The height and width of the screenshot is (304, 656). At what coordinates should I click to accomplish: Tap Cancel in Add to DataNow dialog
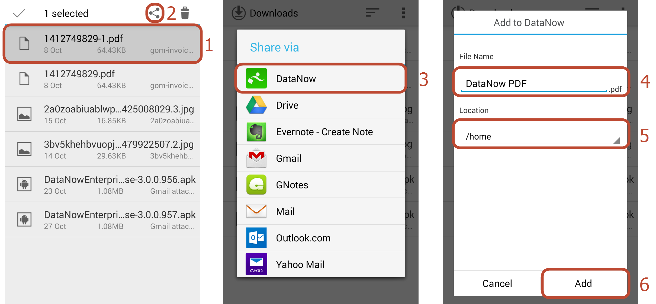(497, 283)
